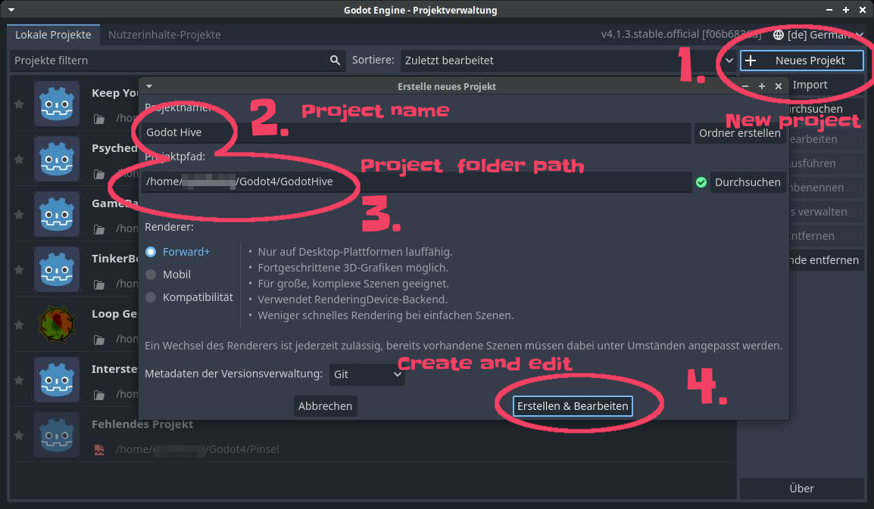Click the Keep Yo… project name

coord(115,93)
